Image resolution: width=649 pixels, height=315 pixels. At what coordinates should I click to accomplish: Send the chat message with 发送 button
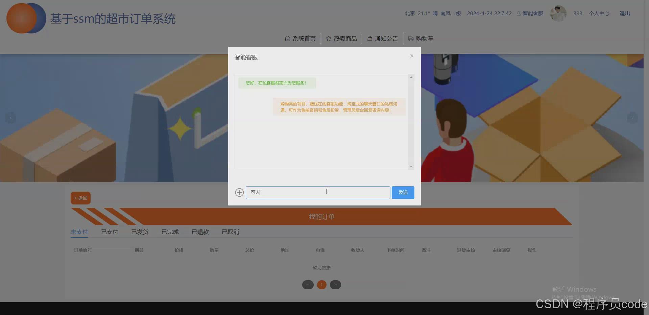click(x=403, y=192)
